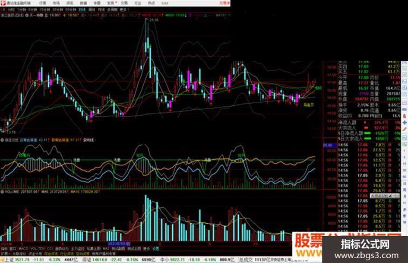Viewport: 408px width, 263px height.
Task: Click the round icon at the indicator panel header
Action: (x=2, y=140)
